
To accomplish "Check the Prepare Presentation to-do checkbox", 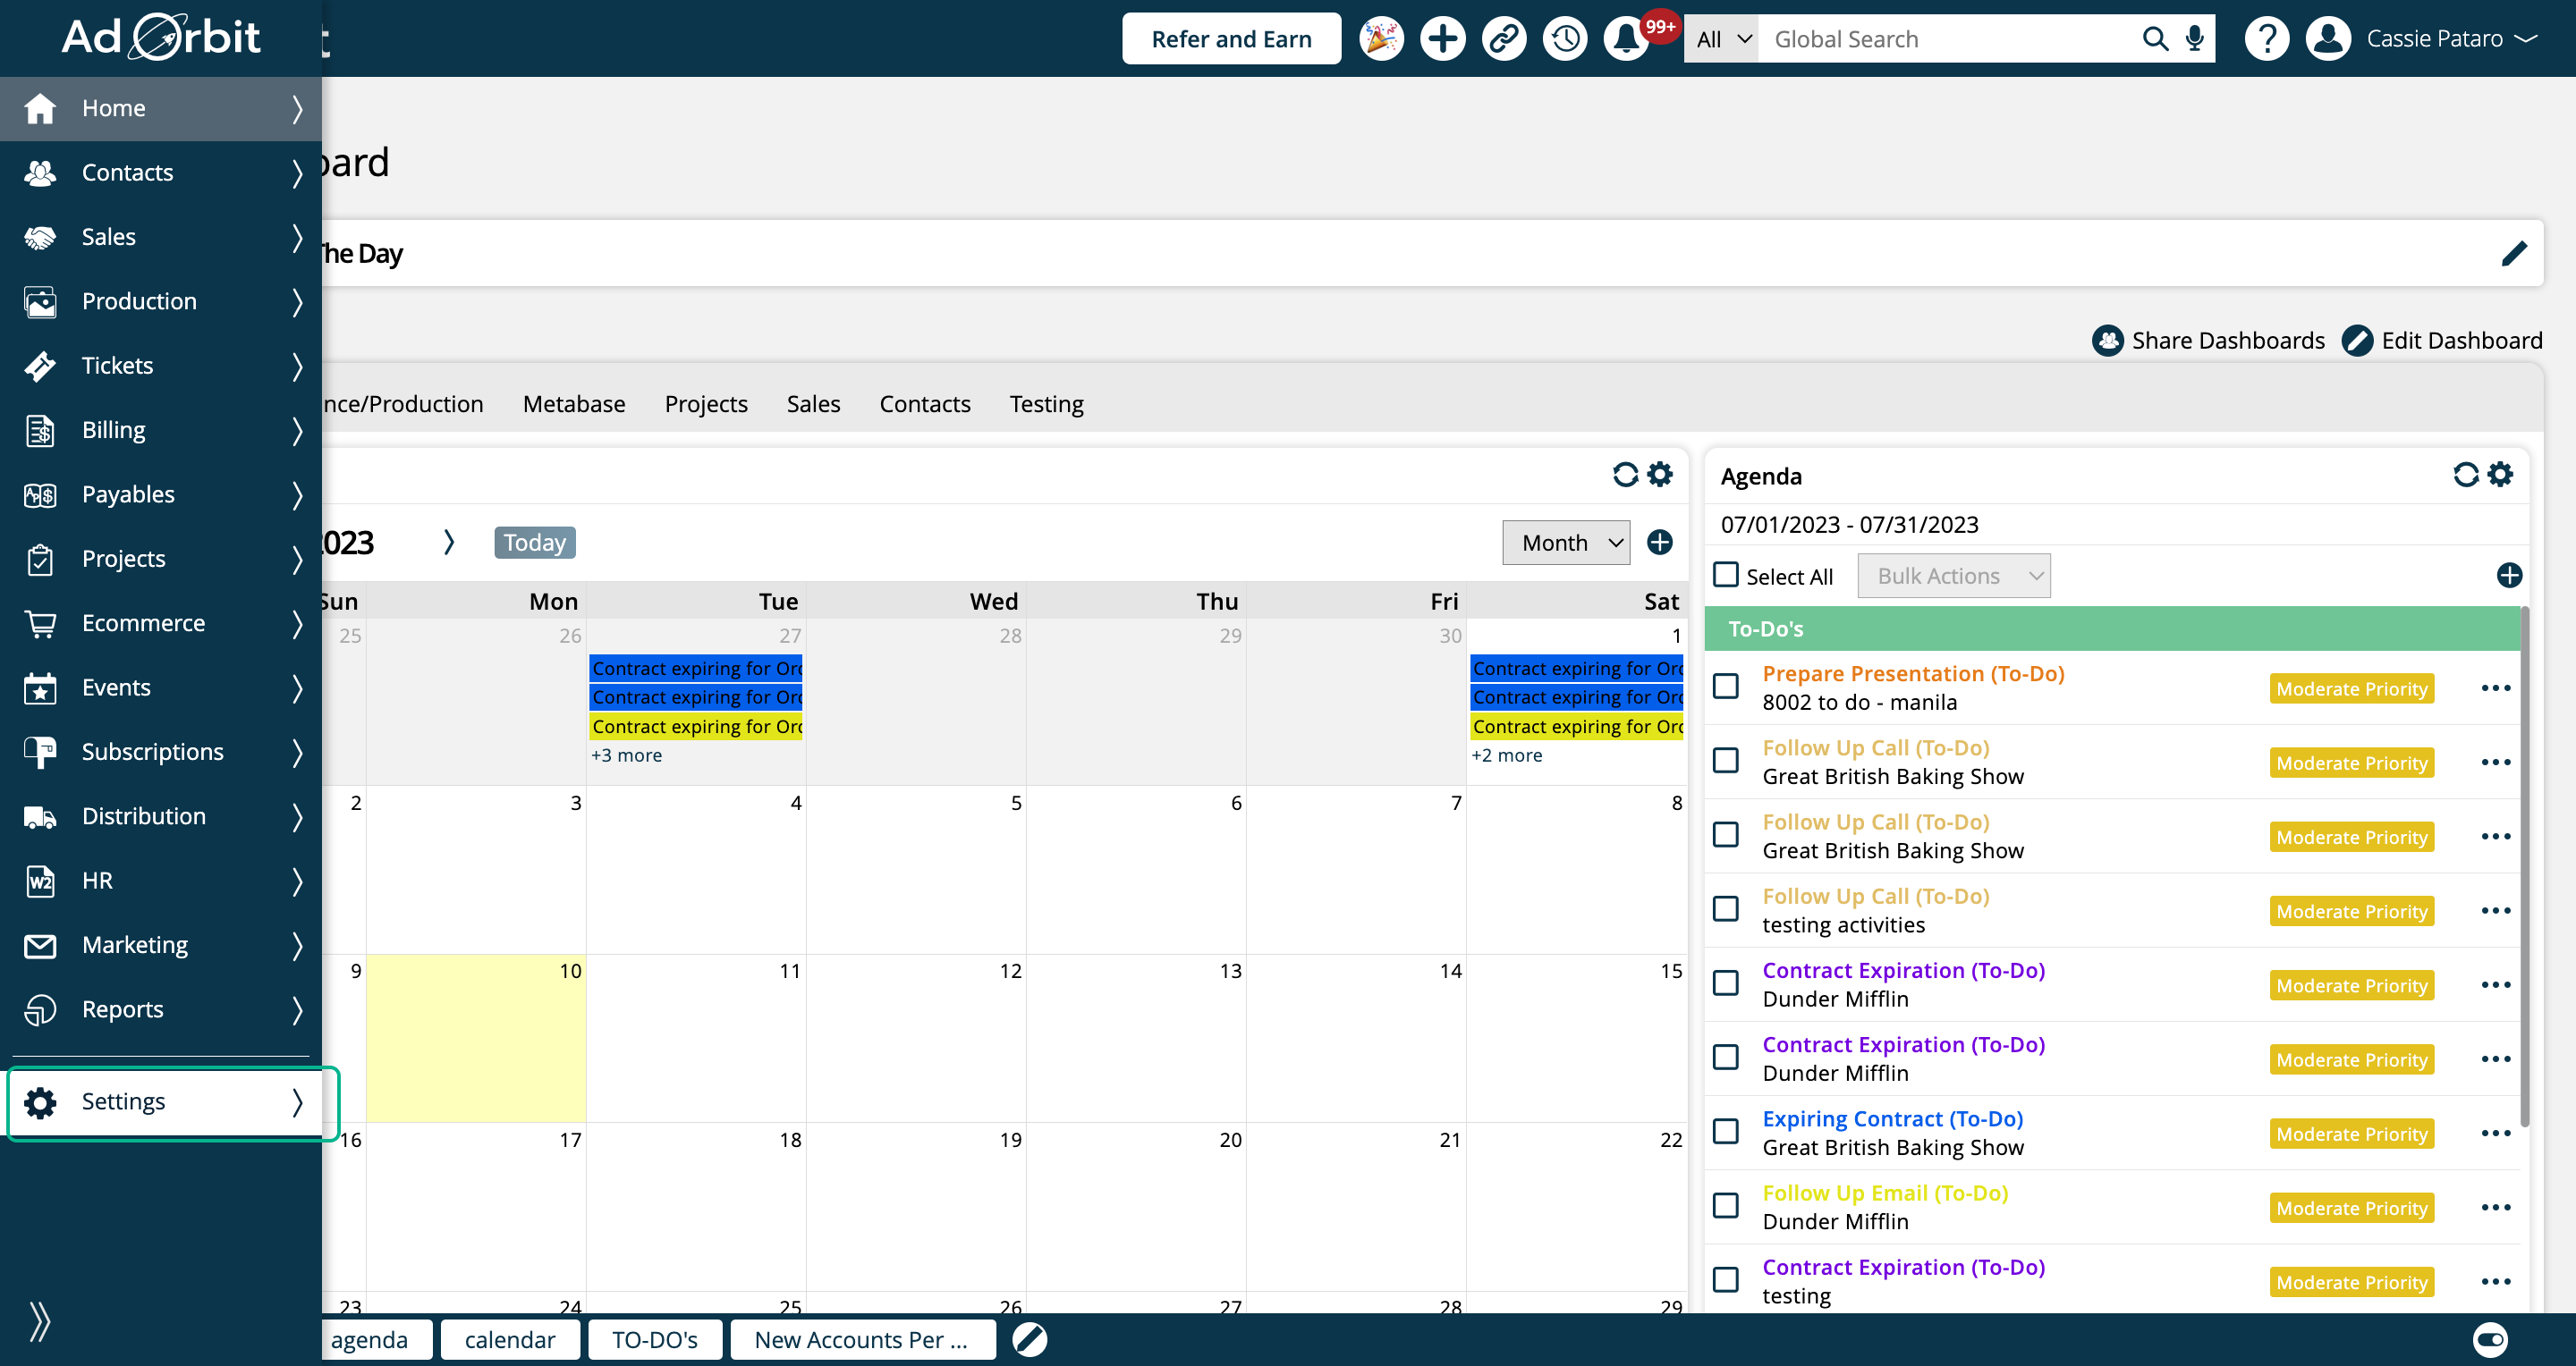I will pyautogui.click(x=1726, y=687).
